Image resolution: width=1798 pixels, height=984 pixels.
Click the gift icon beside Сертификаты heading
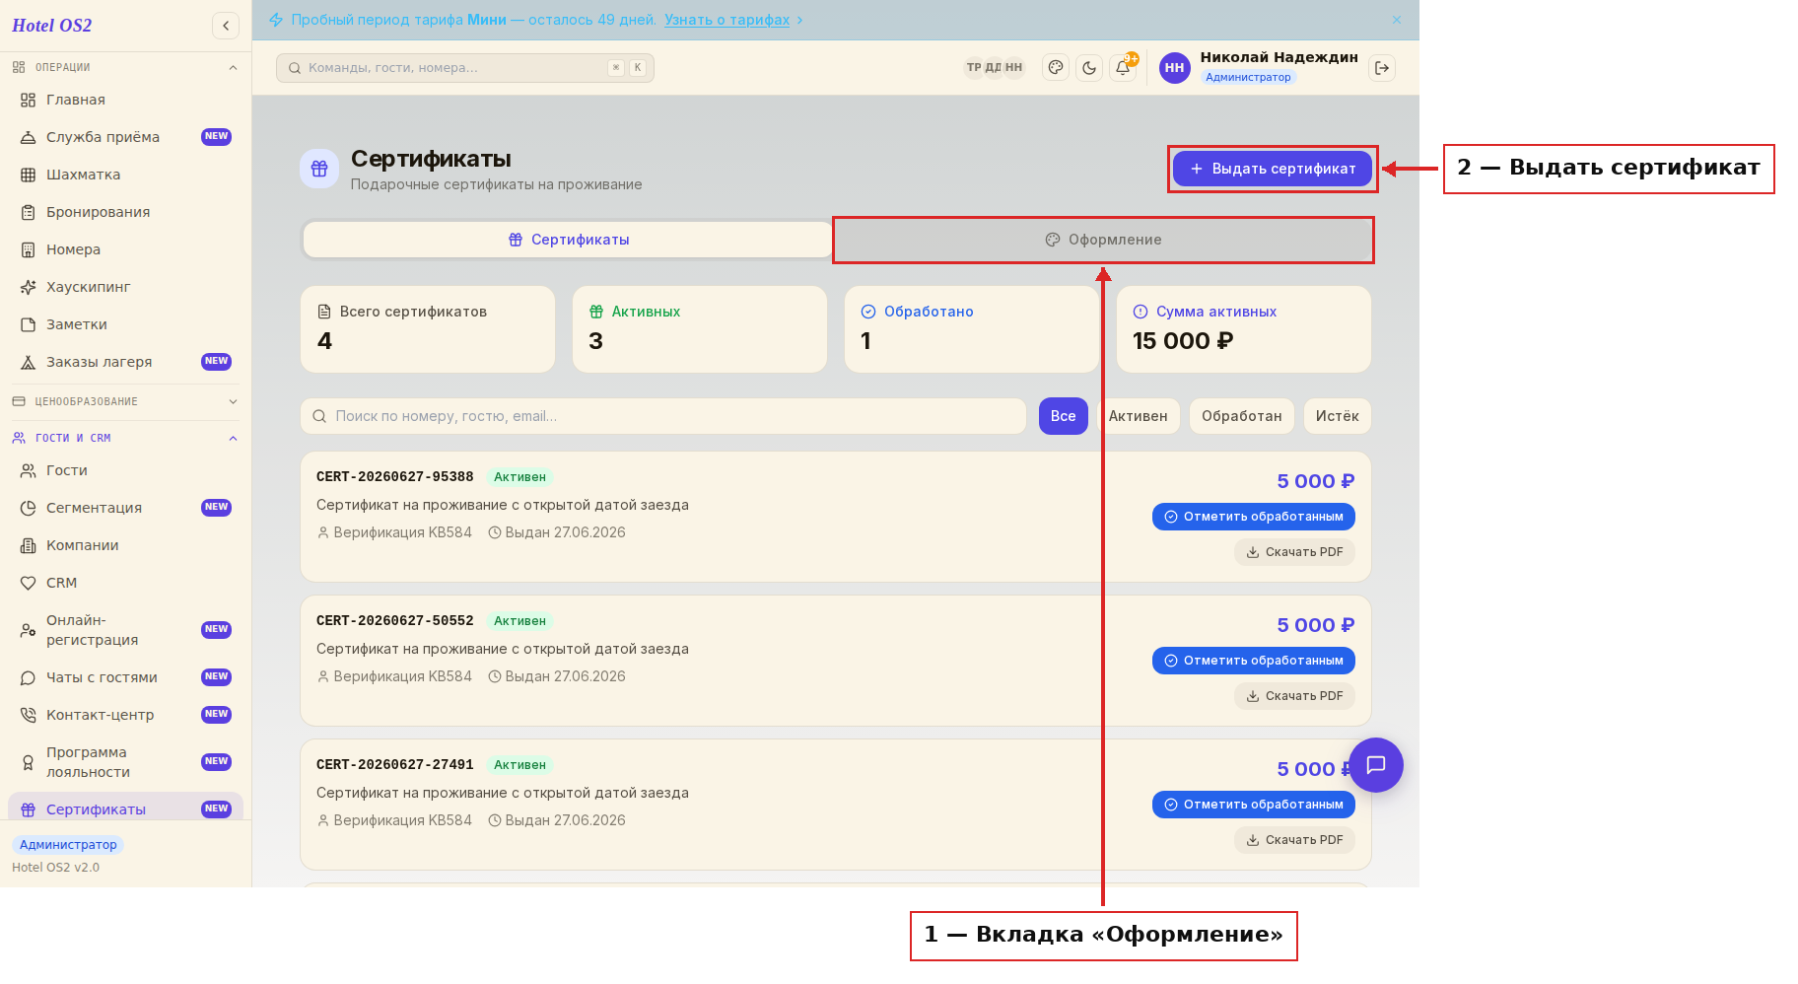319,169
